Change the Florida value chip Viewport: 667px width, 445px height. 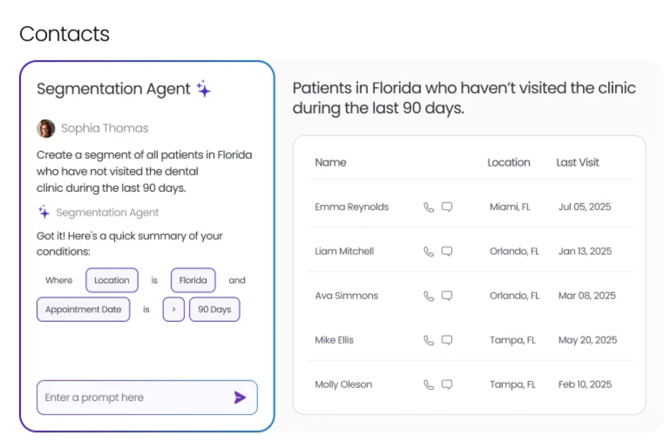click(193, 280)
